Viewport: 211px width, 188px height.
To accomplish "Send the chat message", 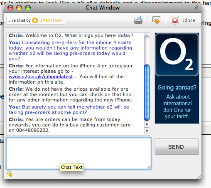I will (177, 147).
